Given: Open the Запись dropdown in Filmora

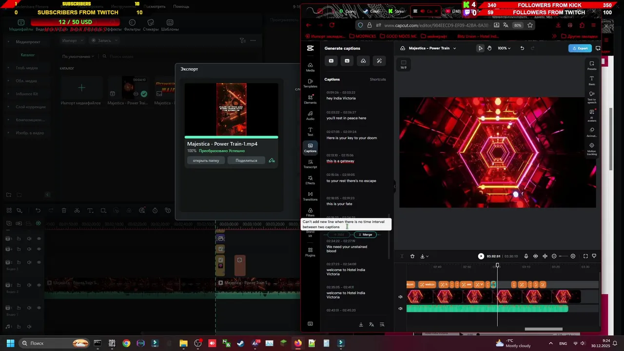Looking at the screenshot, I should click(x=104, y=40).
